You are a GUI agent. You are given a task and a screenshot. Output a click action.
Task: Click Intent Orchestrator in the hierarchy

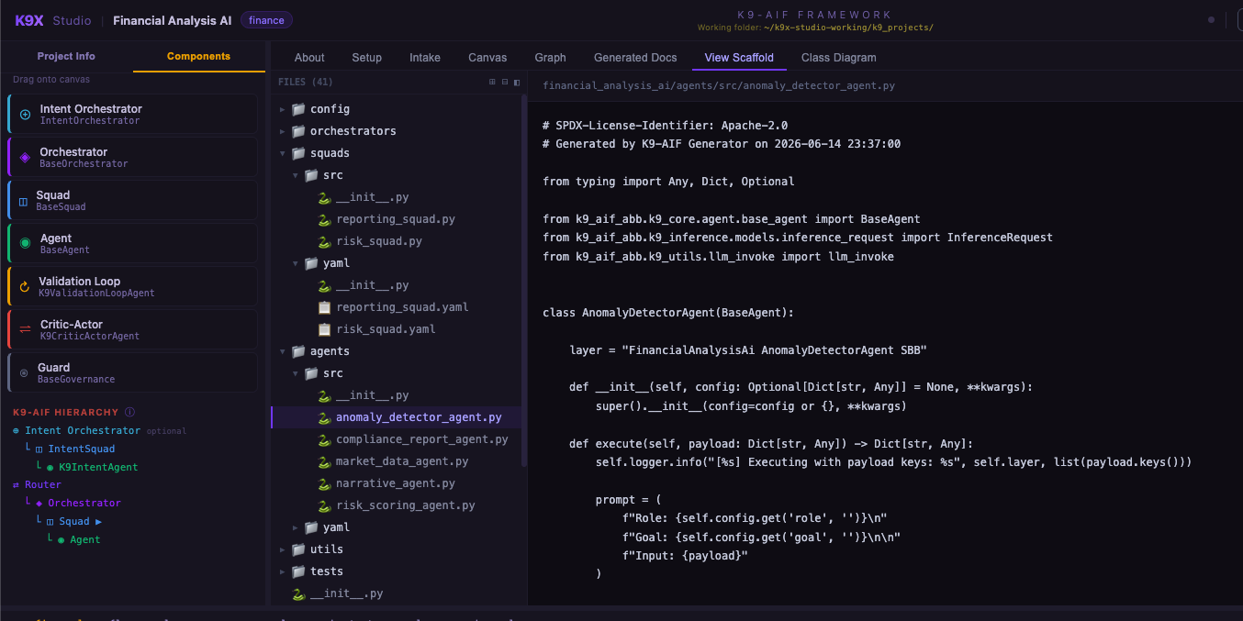point(83,430)
